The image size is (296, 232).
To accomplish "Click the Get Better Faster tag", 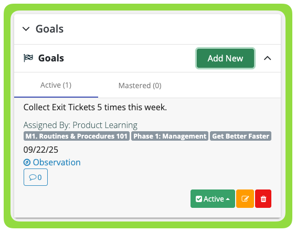I will pyautogui.click(x=240, y=136).
